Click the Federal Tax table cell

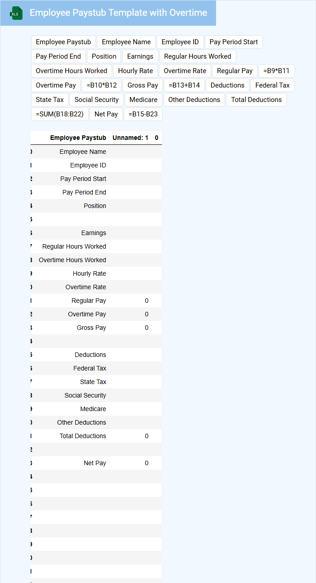90,368
